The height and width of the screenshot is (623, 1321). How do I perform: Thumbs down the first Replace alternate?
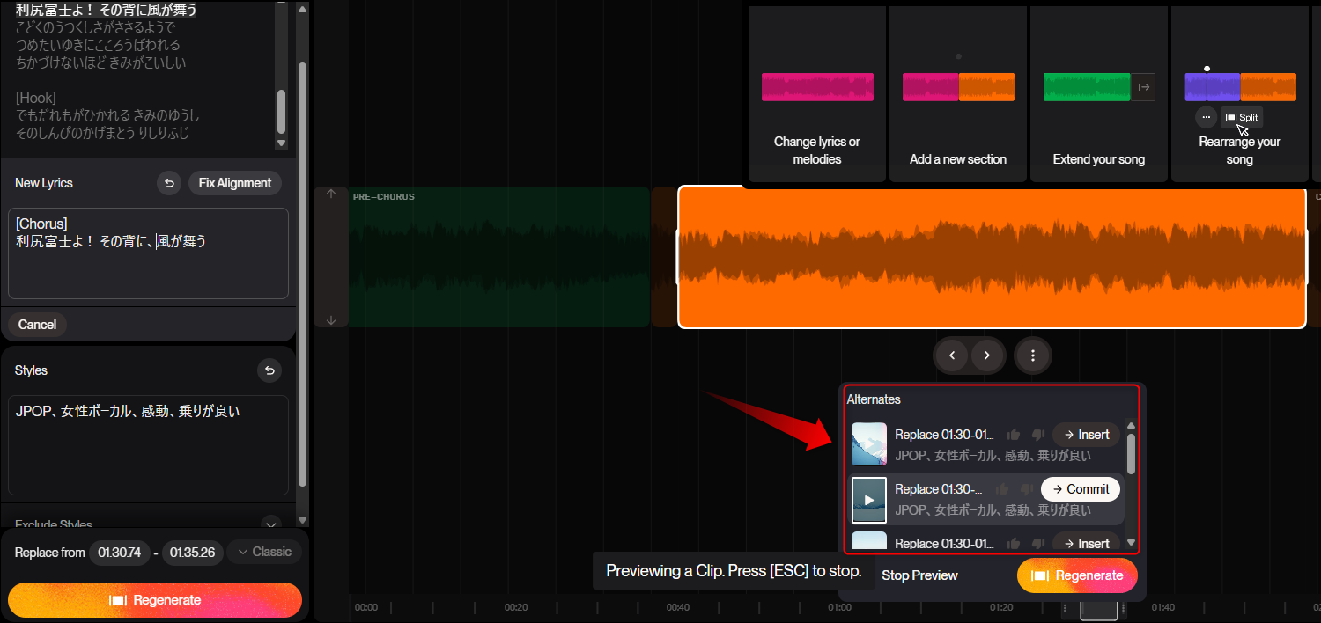tap(1037, 435)
